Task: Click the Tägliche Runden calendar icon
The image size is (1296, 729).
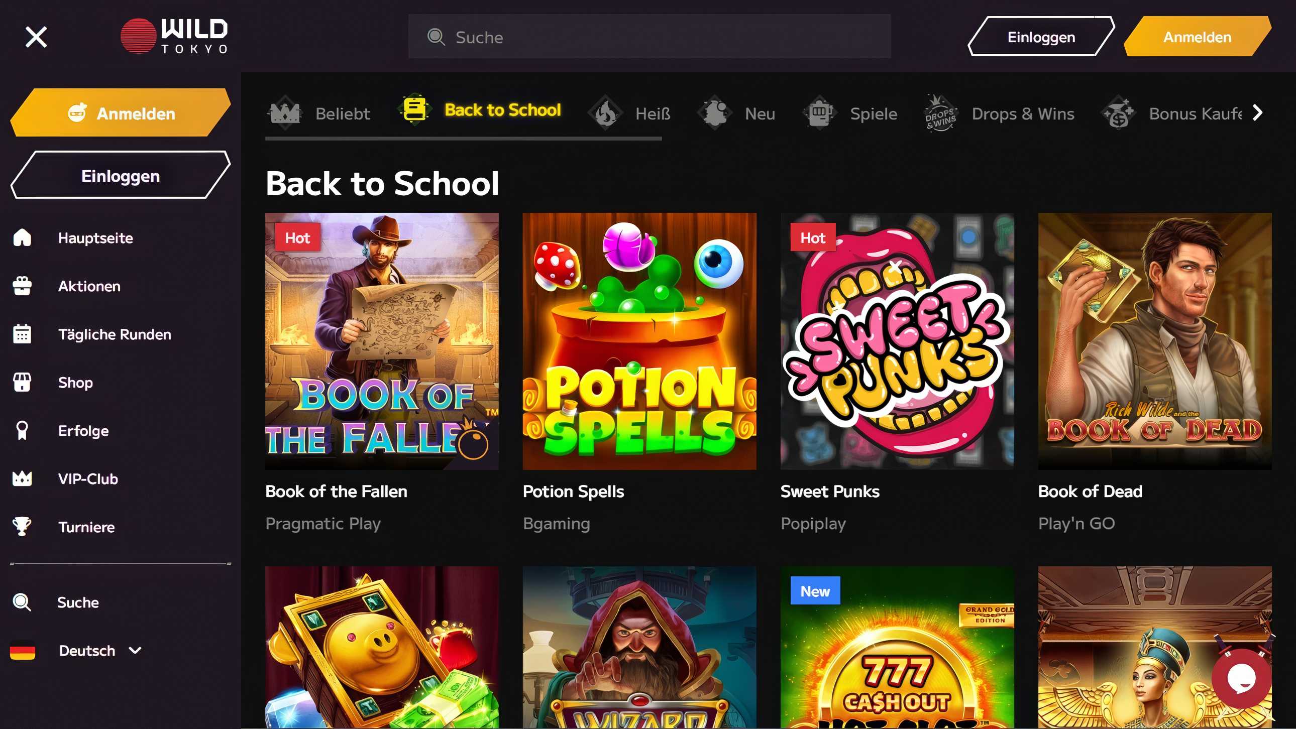Action: tap(22, 334)
